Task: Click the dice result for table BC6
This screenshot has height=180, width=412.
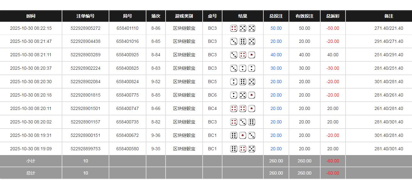Action: tap(243, 95)
